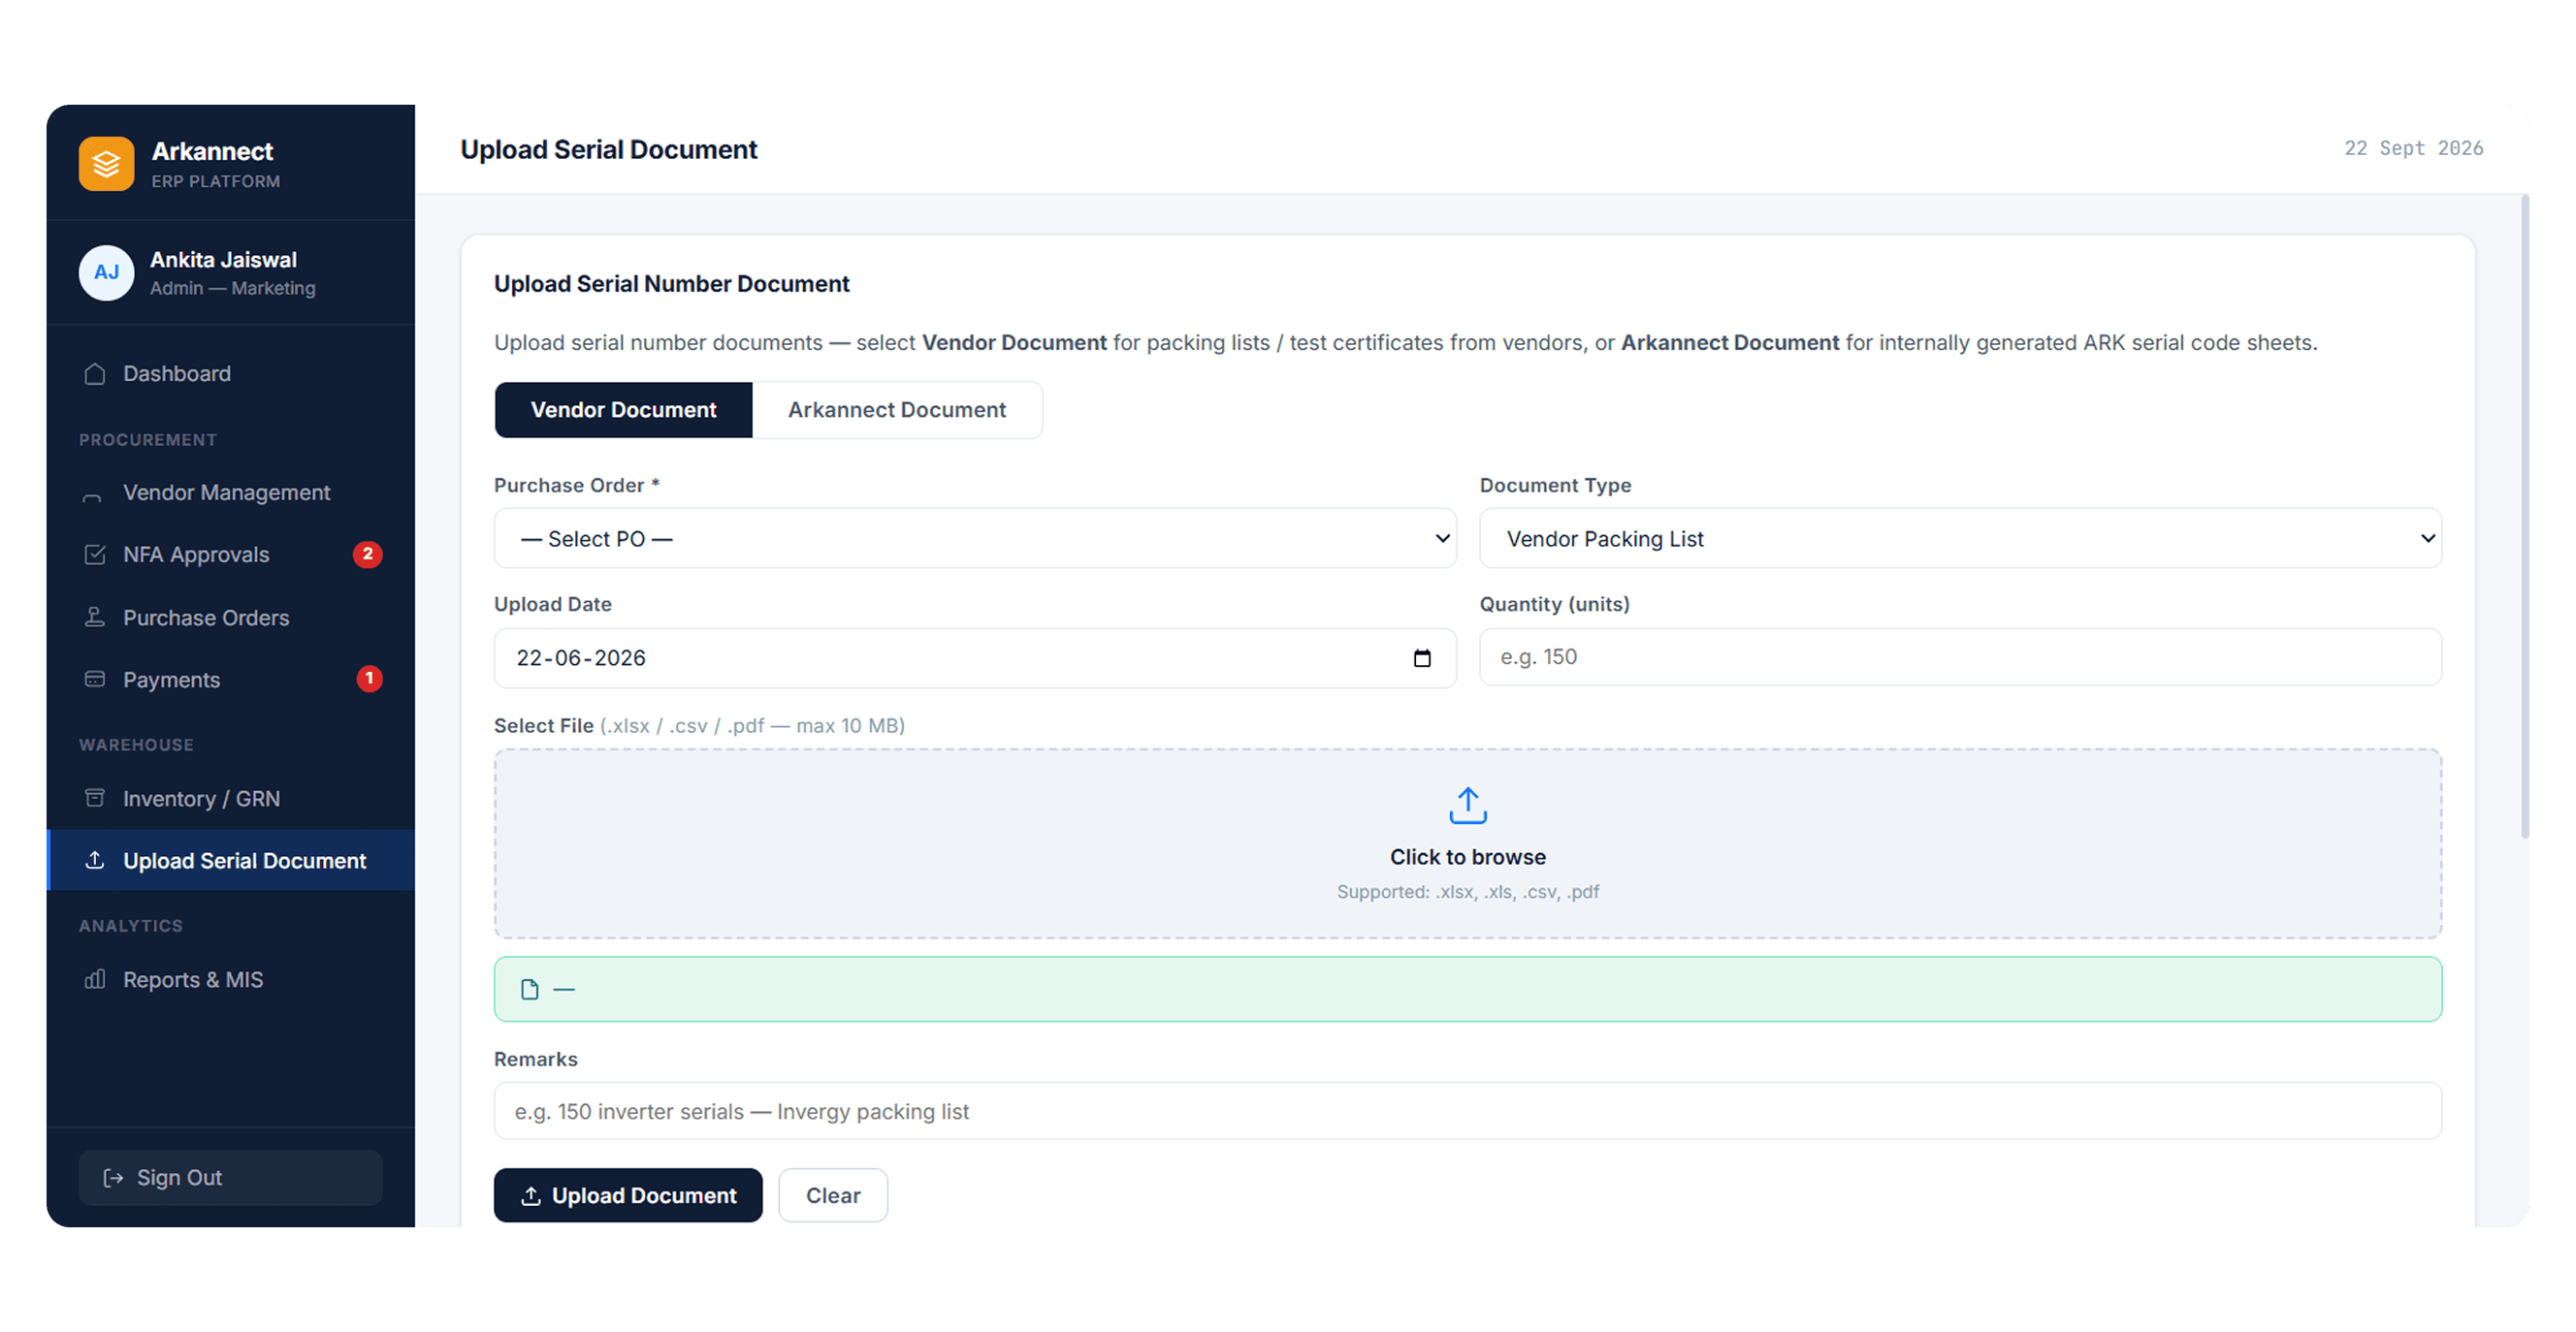Click the Payments card icon
2576x1332 pixels.
[95, 680]
